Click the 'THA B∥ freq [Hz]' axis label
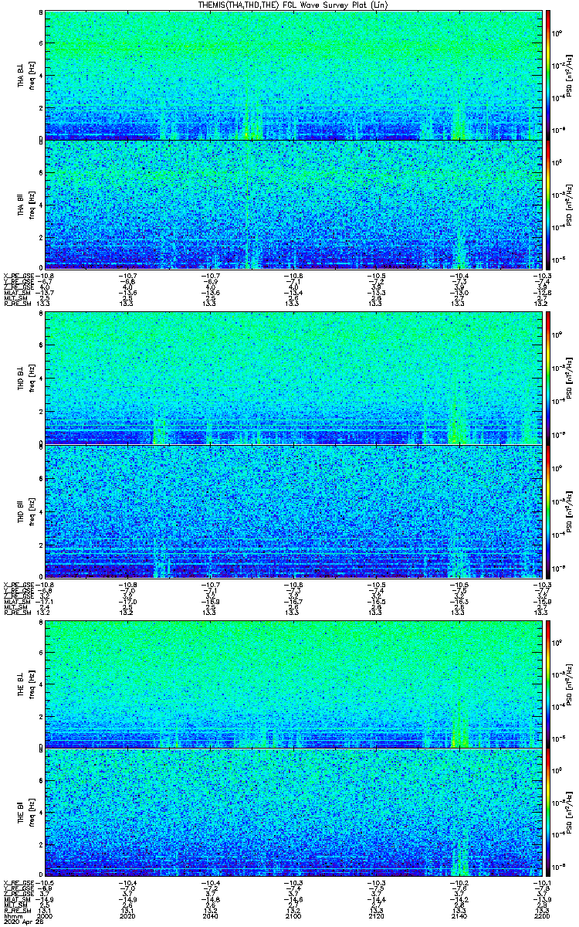 (26, 204)
